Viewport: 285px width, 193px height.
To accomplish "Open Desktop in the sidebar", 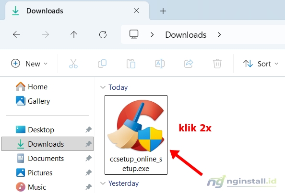I will (35, 129).
